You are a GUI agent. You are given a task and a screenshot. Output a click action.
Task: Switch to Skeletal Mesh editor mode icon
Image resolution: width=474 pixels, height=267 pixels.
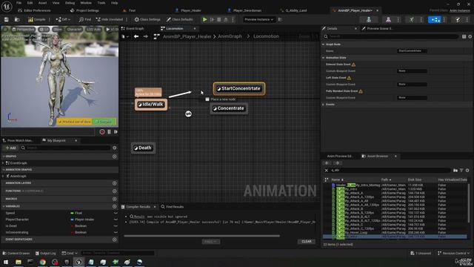pos(388,20)
